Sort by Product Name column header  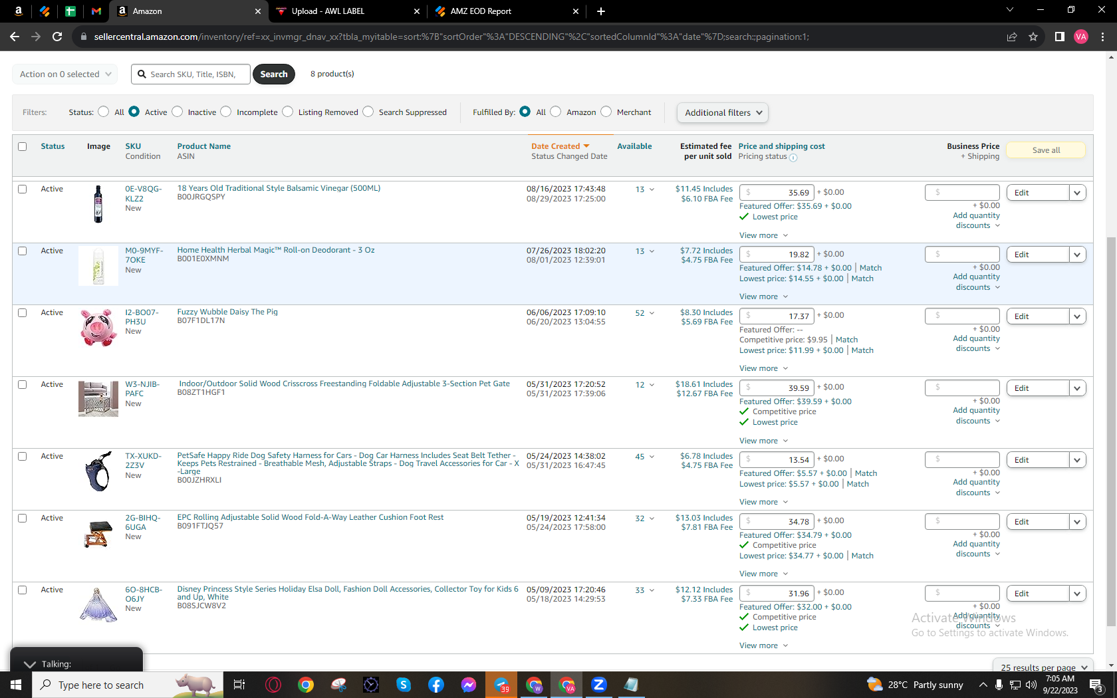204,146
